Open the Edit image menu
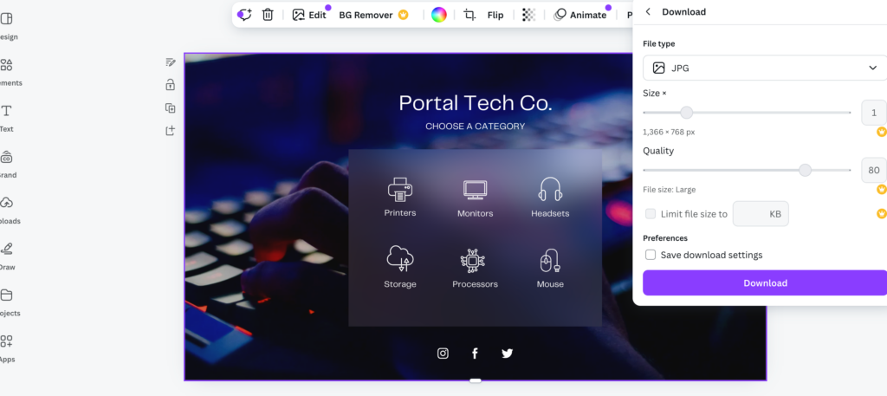The width and height of the screenshot is (887, 396). 309,15
